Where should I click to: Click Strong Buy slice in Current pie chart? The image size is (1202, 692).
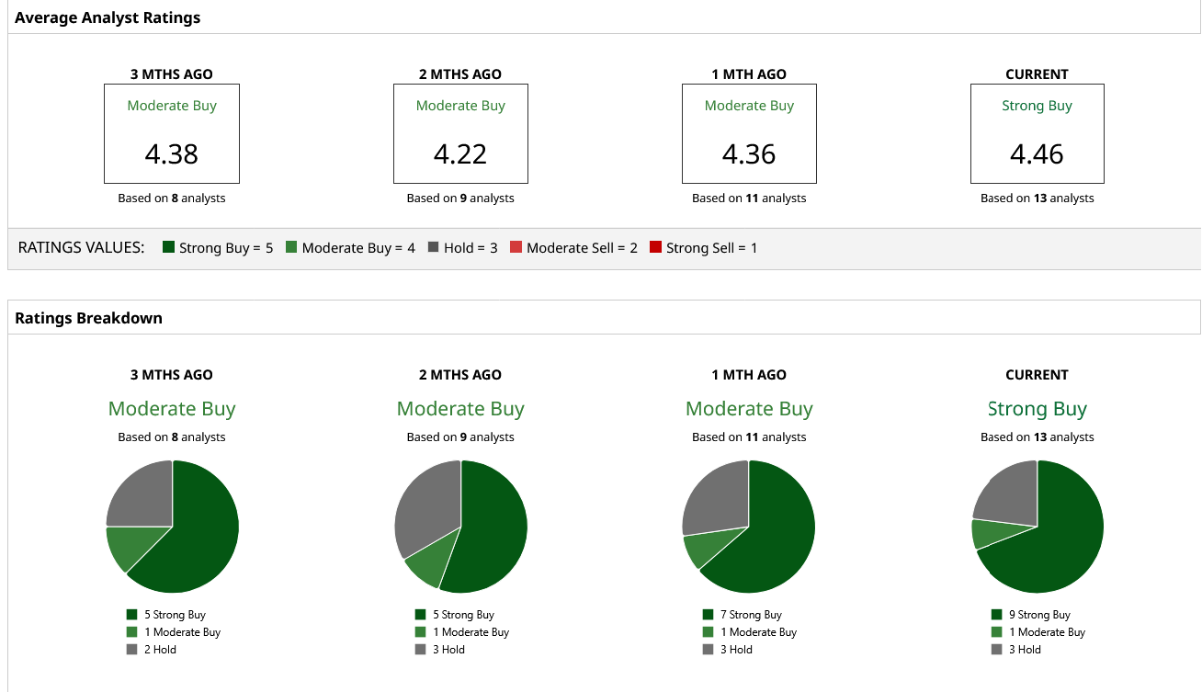(1057, 542)
